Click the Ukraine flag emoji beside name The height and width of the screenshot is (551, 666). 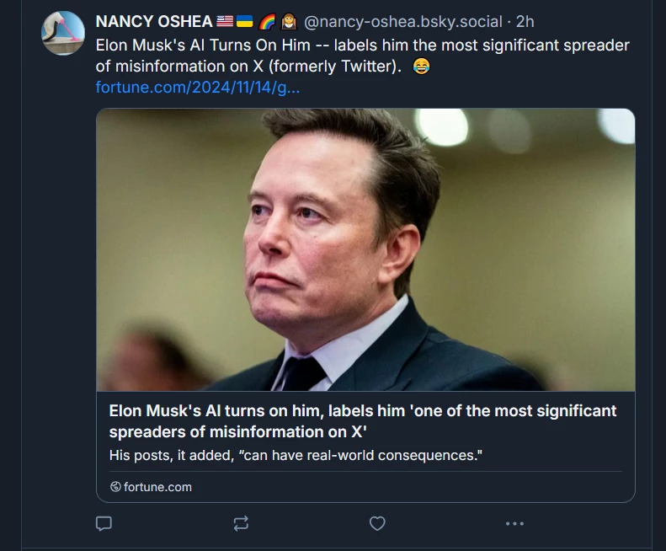[x=244, y=22]
